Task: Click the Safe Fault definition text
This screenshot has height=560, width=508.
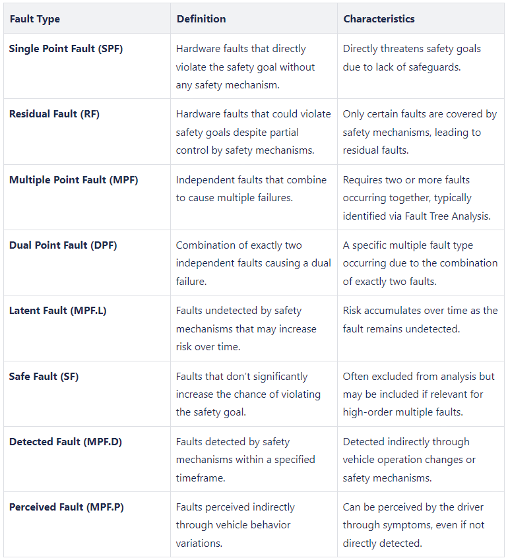Action: [248, 394]
